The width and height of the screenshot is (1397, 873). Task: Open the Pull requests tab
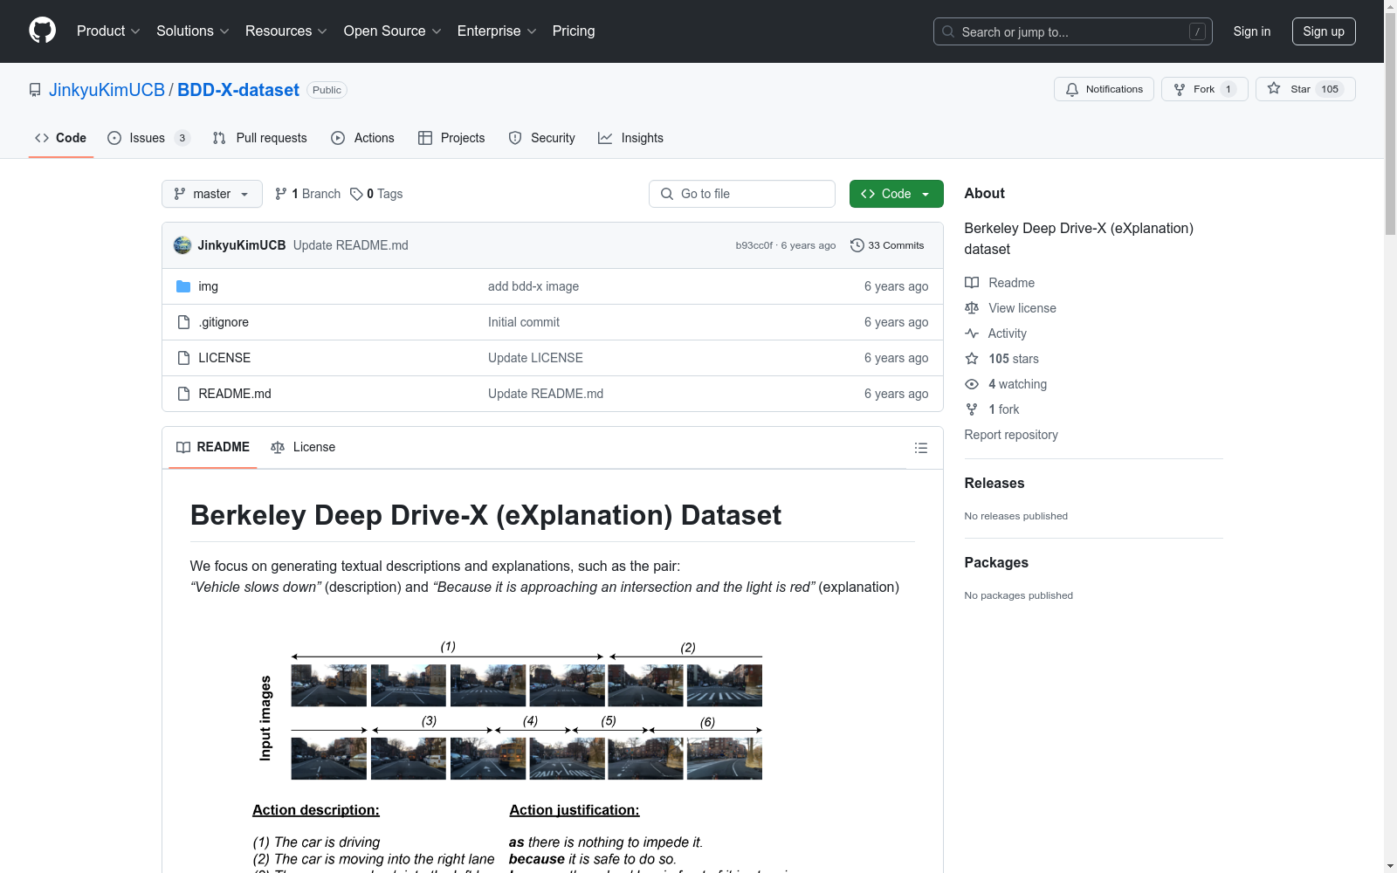(x=260, y=138)
